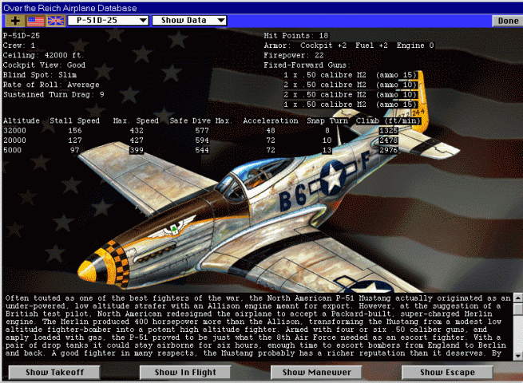Click the 'Climb (ft/min)' column header

click(x=388, y=120)
